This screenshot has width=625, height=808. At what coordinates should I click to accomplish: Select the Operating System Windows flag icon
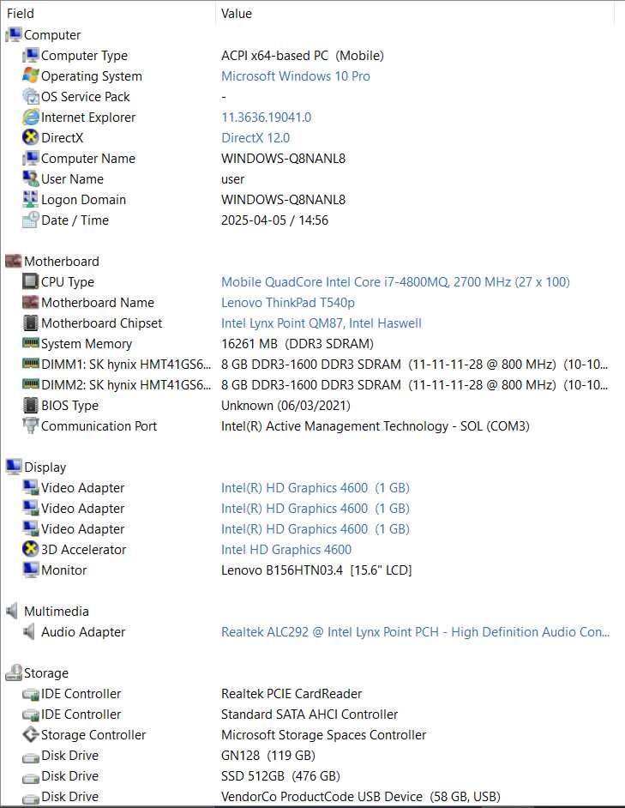click(30, 75)
